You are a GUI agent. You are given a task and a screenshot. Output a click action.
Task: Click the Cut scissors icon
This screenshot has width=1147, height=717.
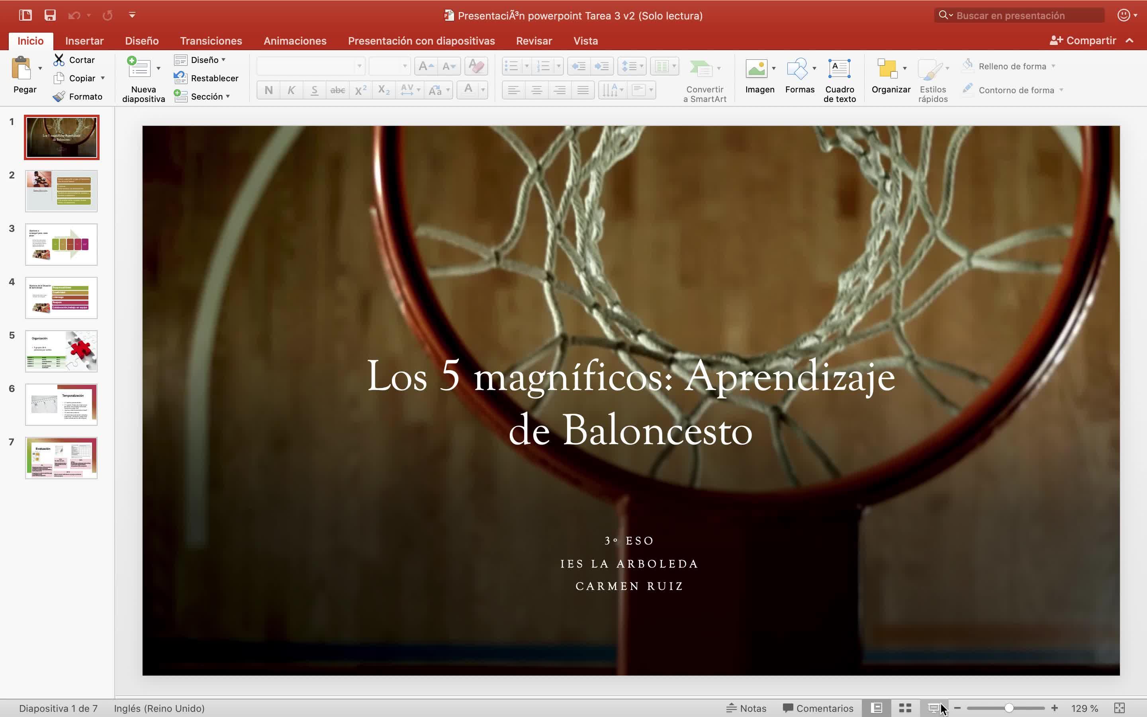(x=59, y=60)
